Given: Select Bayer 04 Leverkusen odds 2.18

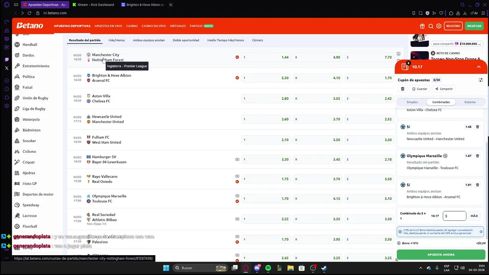Looking at the screenshot, I should pyautogui.click(x=369, y=159).
